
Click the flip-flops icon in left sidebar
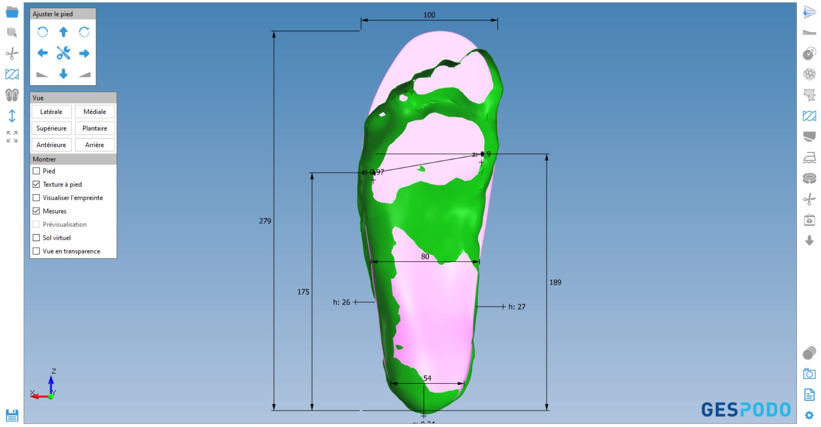12,95
